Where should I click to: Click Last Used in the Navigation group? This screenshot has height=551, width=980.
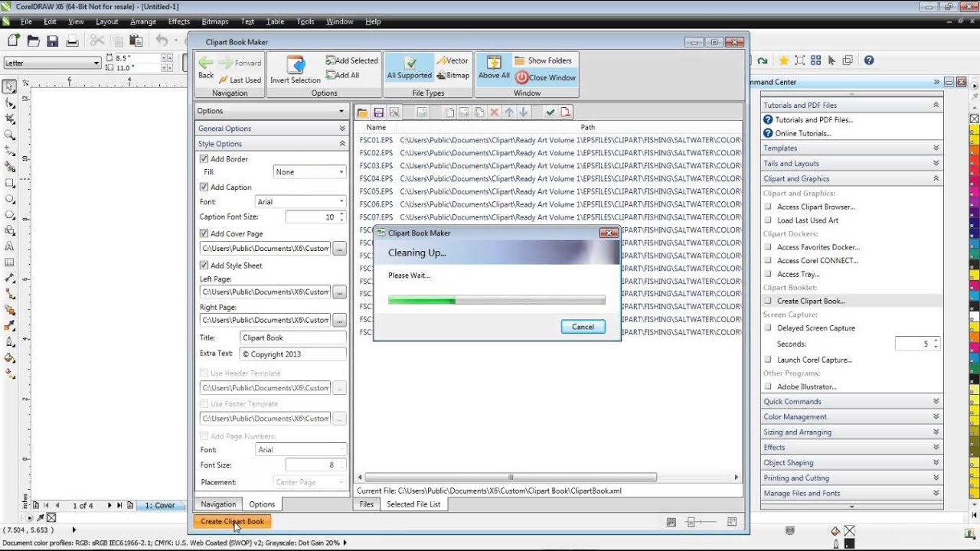click(x=240, y=80)
